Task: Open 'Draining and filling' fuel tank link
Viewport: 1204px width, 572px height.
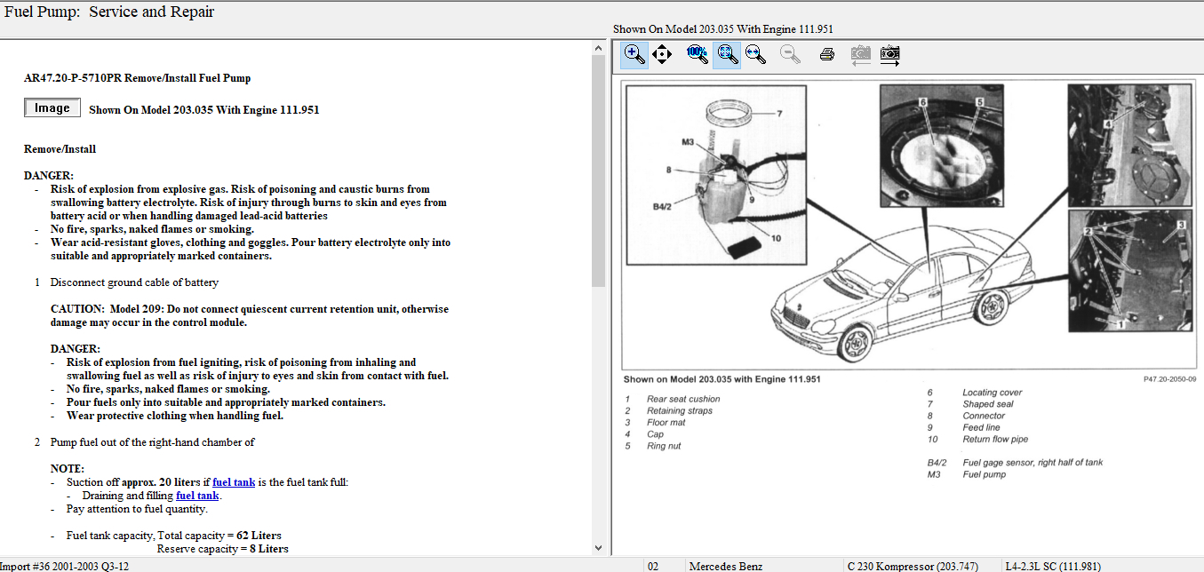Action: point(196,496)
